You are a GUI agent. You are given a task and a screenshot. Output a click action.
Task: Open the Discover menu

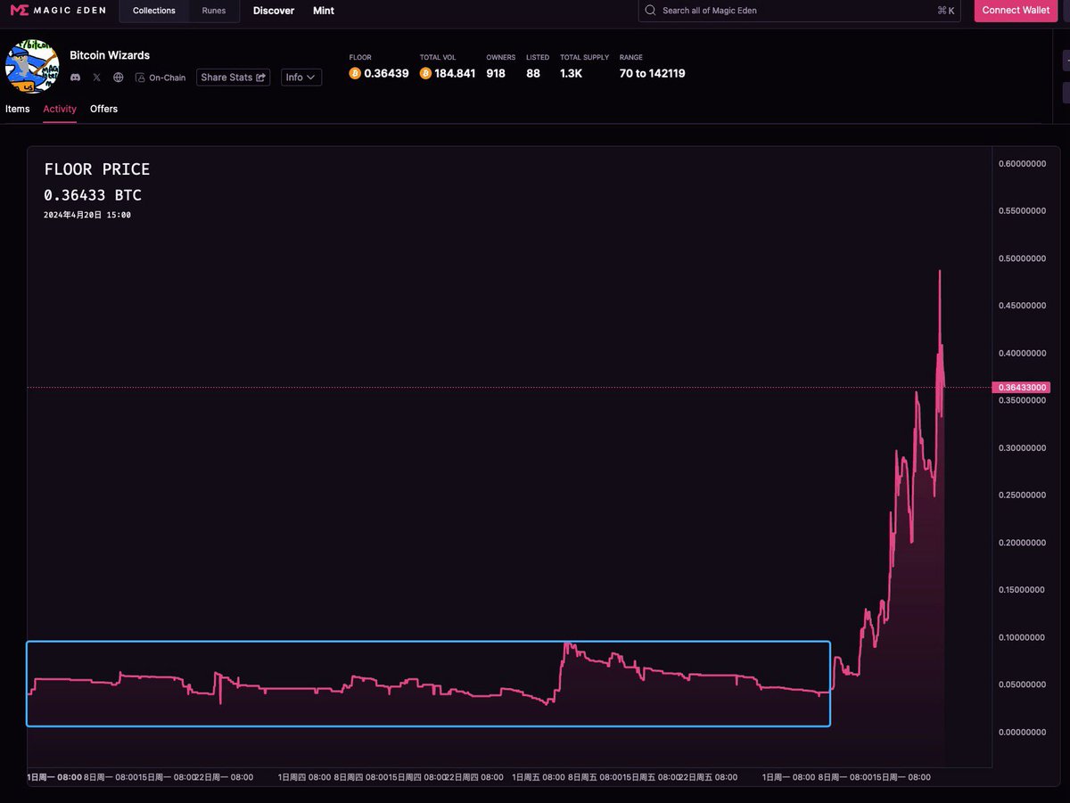(274, 11)
